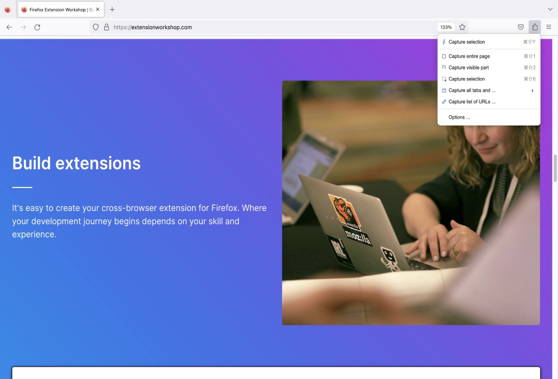This screenshot has height=379, width=558.
Task: Reset the 133% zoom level badge
Action: click(x=446, y=27)
